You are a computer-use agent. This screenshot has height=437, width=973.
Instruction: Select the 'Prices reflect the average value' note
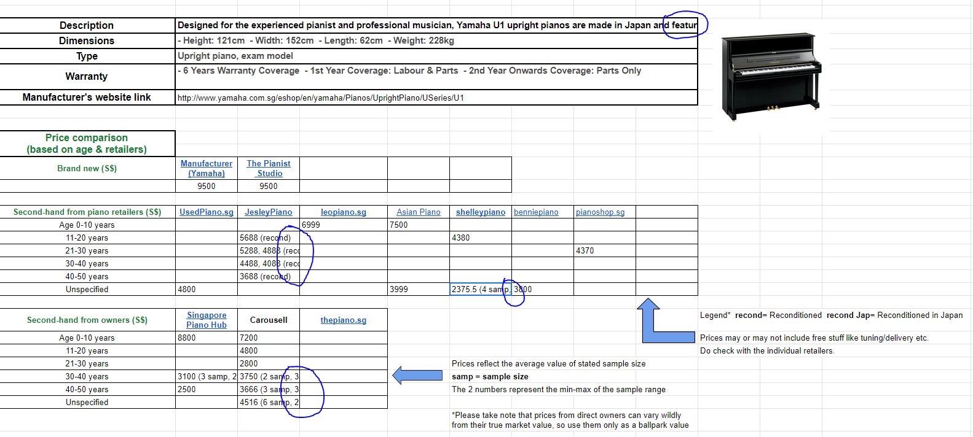(548, 363)
